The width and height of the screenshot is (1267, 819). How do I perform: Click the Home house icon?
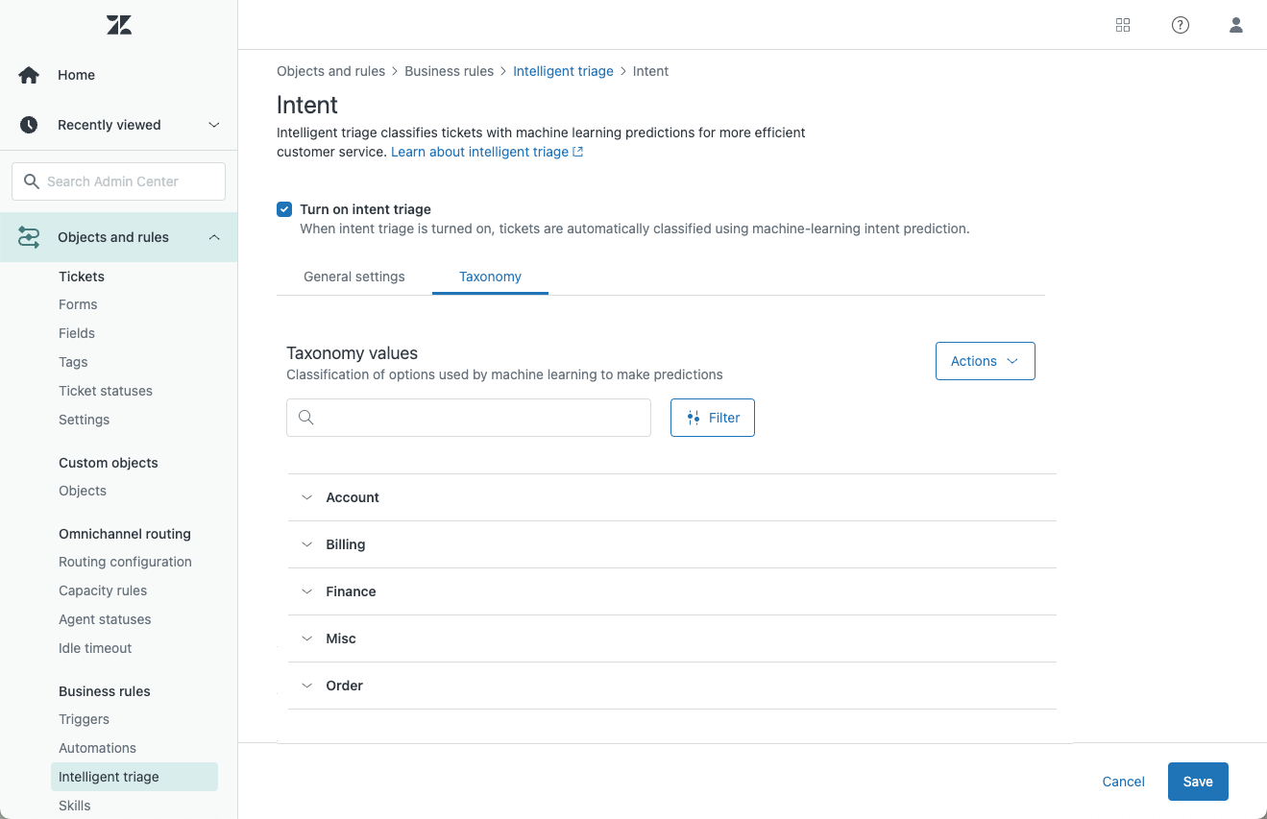[29, 75]
